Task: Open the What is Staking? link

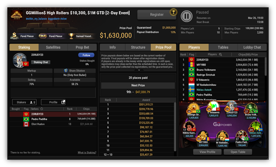Action: coord(87,152)
